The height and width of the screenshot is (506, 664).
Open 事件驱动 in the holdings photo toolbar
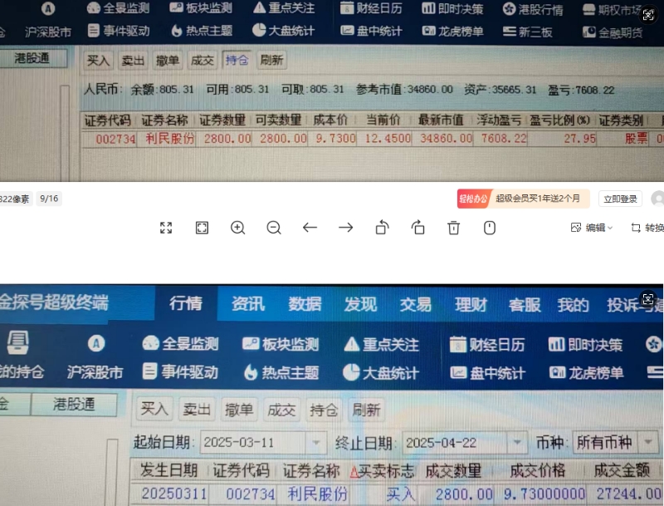pyautogui.click(x=119, y=31)
